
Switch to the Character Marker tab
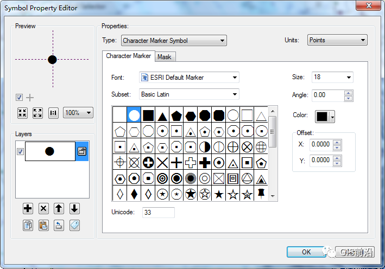pos(128,56)
